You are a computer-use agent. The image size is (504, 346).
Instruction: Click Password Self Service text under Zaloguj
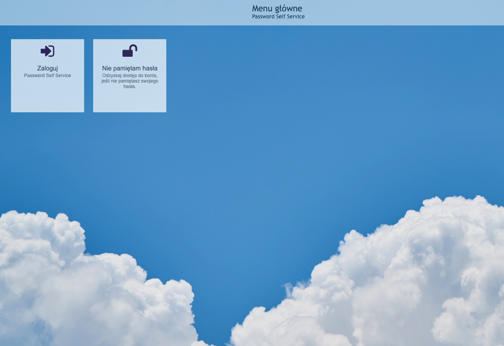coord(47,76)
